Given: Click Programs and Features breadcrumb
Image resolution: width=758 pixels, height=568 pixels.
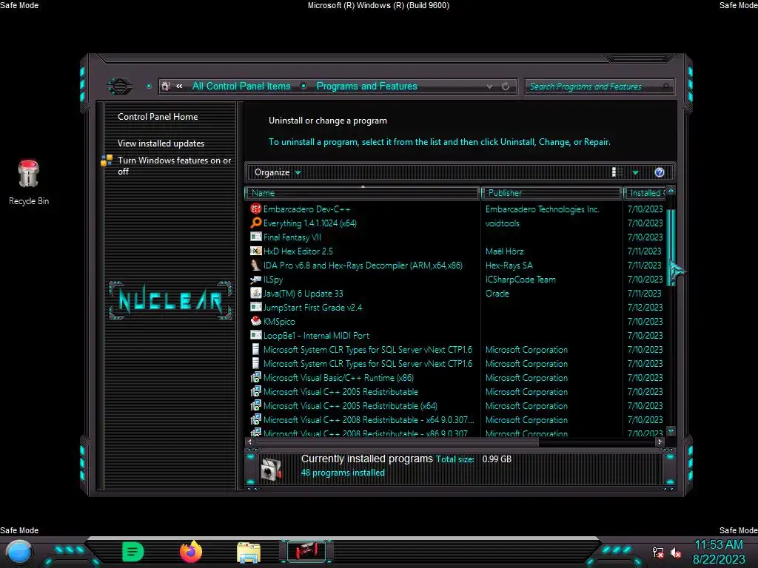Looking at the screenshot, I should 366,86.
